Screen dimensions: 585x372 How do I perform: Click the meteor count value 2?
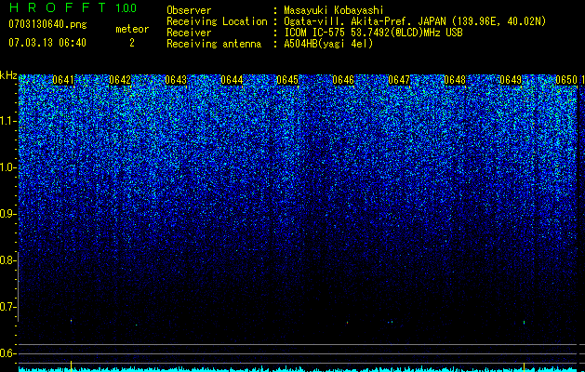click(132, 43)
